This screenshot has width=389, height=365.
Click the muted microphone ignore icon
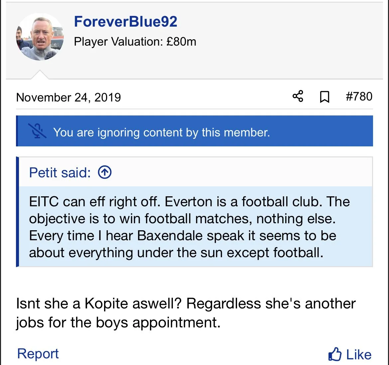pos(37,131)
